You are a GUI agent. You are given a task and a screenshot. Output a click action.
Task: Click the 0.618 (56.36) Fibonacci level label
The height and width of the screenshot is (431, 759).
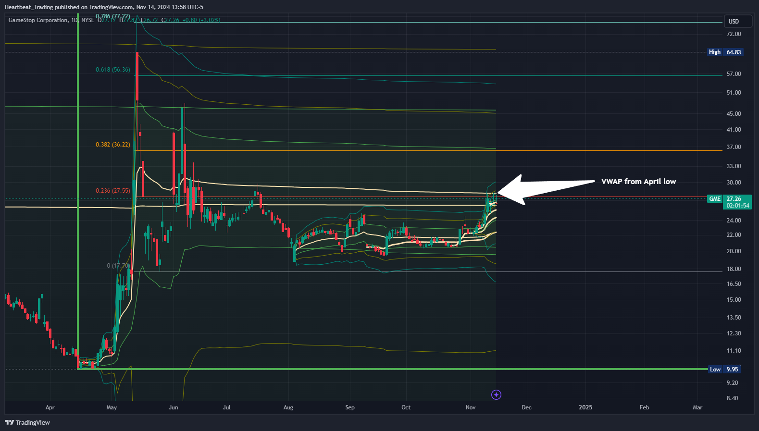[x=113, y=70]
